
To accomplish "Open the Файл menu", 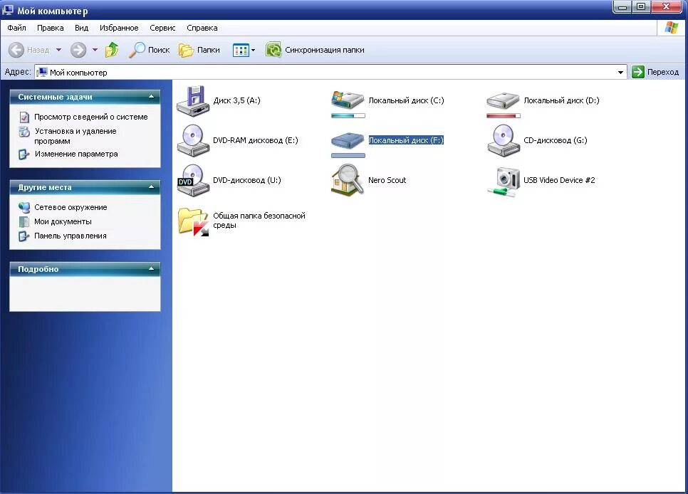I will [16, 28].
